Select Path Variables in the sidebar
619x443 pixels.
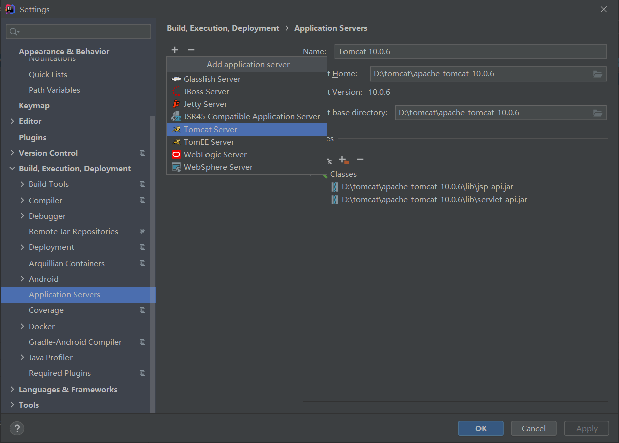point(54,90)
